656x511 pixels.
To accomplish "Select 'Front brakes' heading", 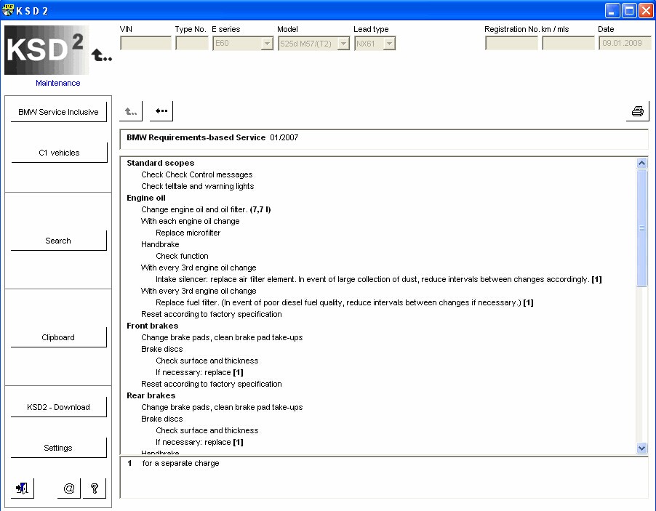I will (152, 326).
